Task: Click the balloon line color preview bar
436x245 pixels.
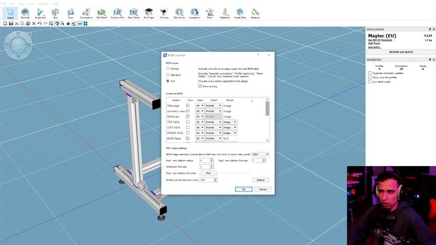Action: (234, 173)
